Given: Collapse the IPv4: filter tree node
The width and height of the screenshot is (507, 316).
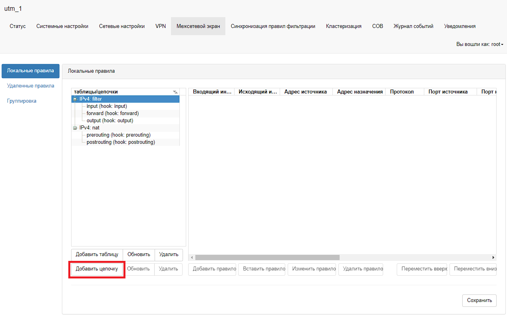Looking at the screenshot, I should pyautogui.click(x=75, y=99).
